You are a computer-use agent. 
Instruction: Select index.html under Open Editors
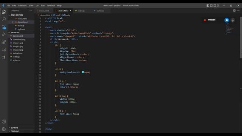point(22,19)
